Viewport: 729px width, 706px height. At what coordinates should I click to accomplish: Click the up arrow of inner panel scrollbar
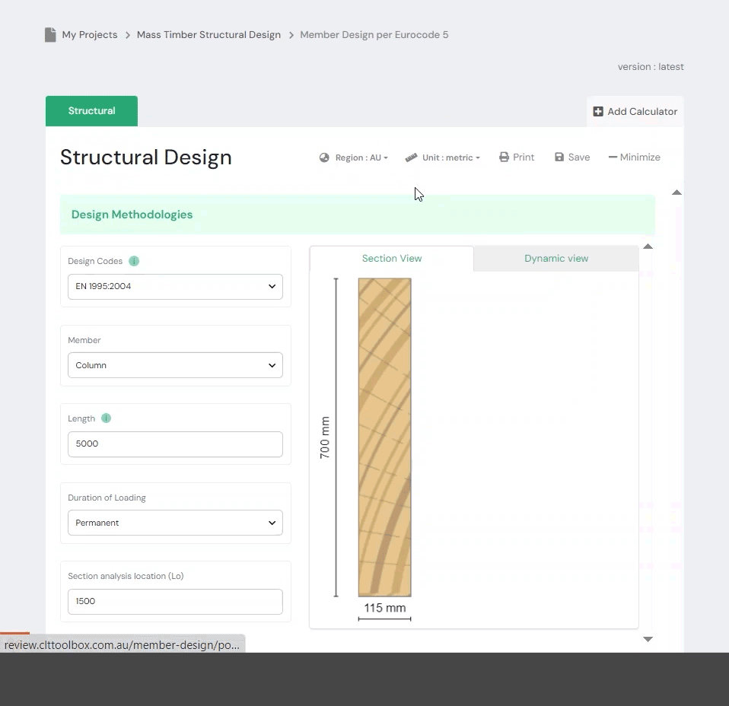click(x=648, y=246)
